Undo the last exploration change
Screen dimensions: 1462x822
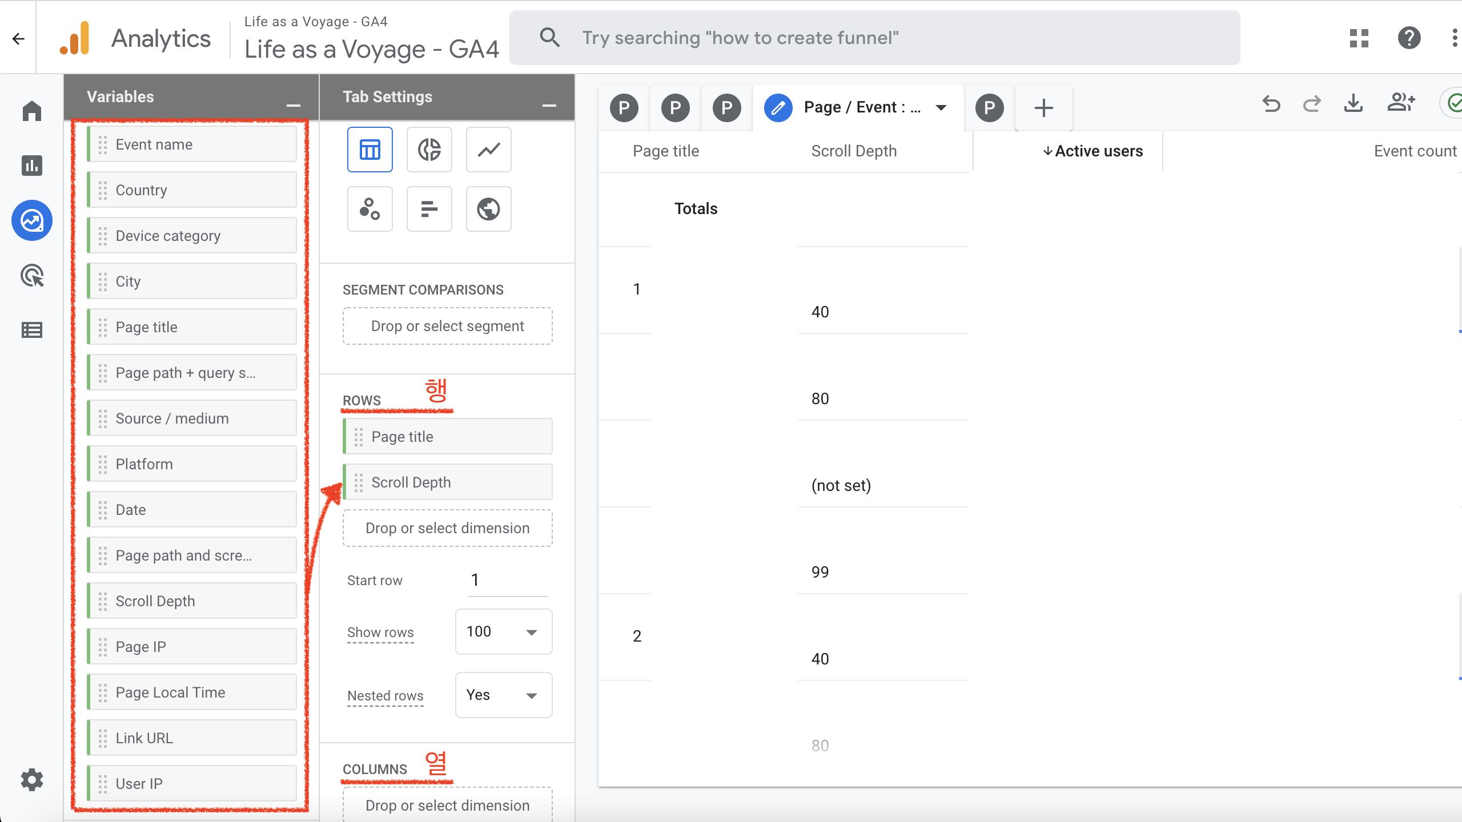point(1272,104)
